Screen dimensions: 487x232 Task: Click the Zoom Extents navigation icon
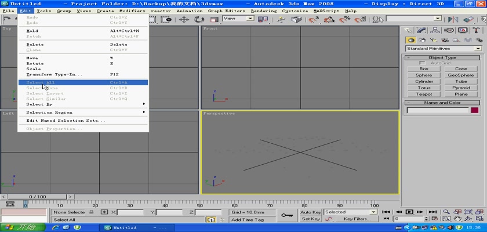coord(468,212)
